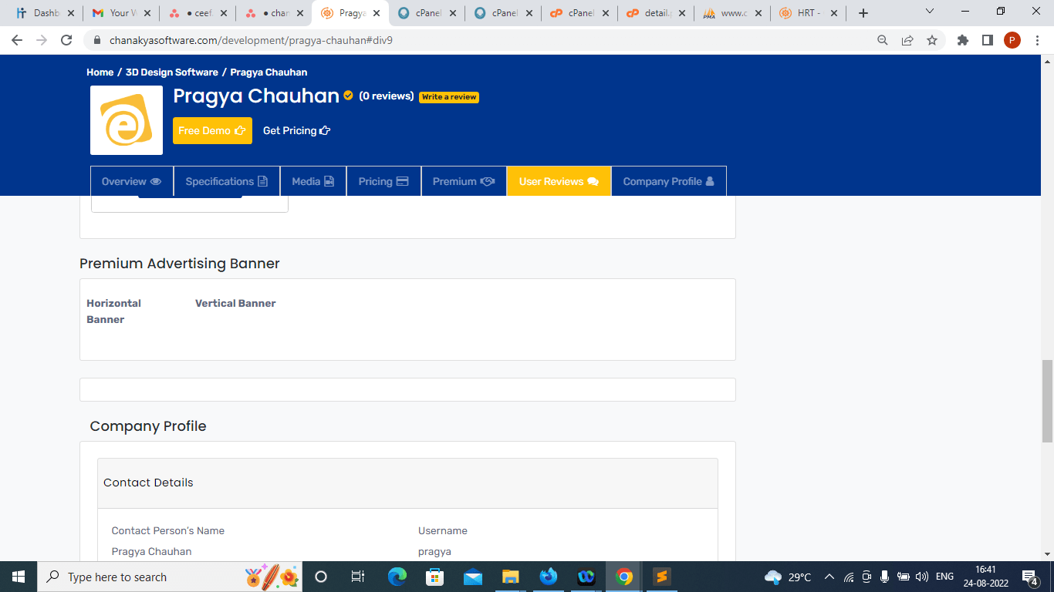Open the notification center icon
Image resolution: width=1054 pixels, height=592 pixels.
coord(1029,577)
